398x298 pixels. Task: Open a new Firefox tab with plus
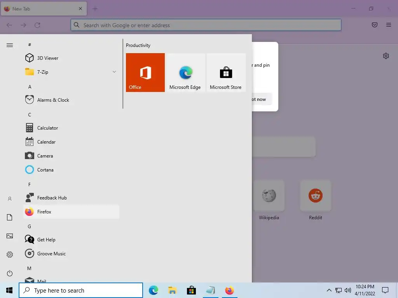coord(95,9)
